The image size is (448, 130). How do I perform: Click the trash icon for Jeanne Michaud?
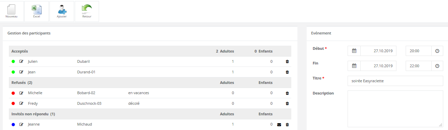point(287,125)
